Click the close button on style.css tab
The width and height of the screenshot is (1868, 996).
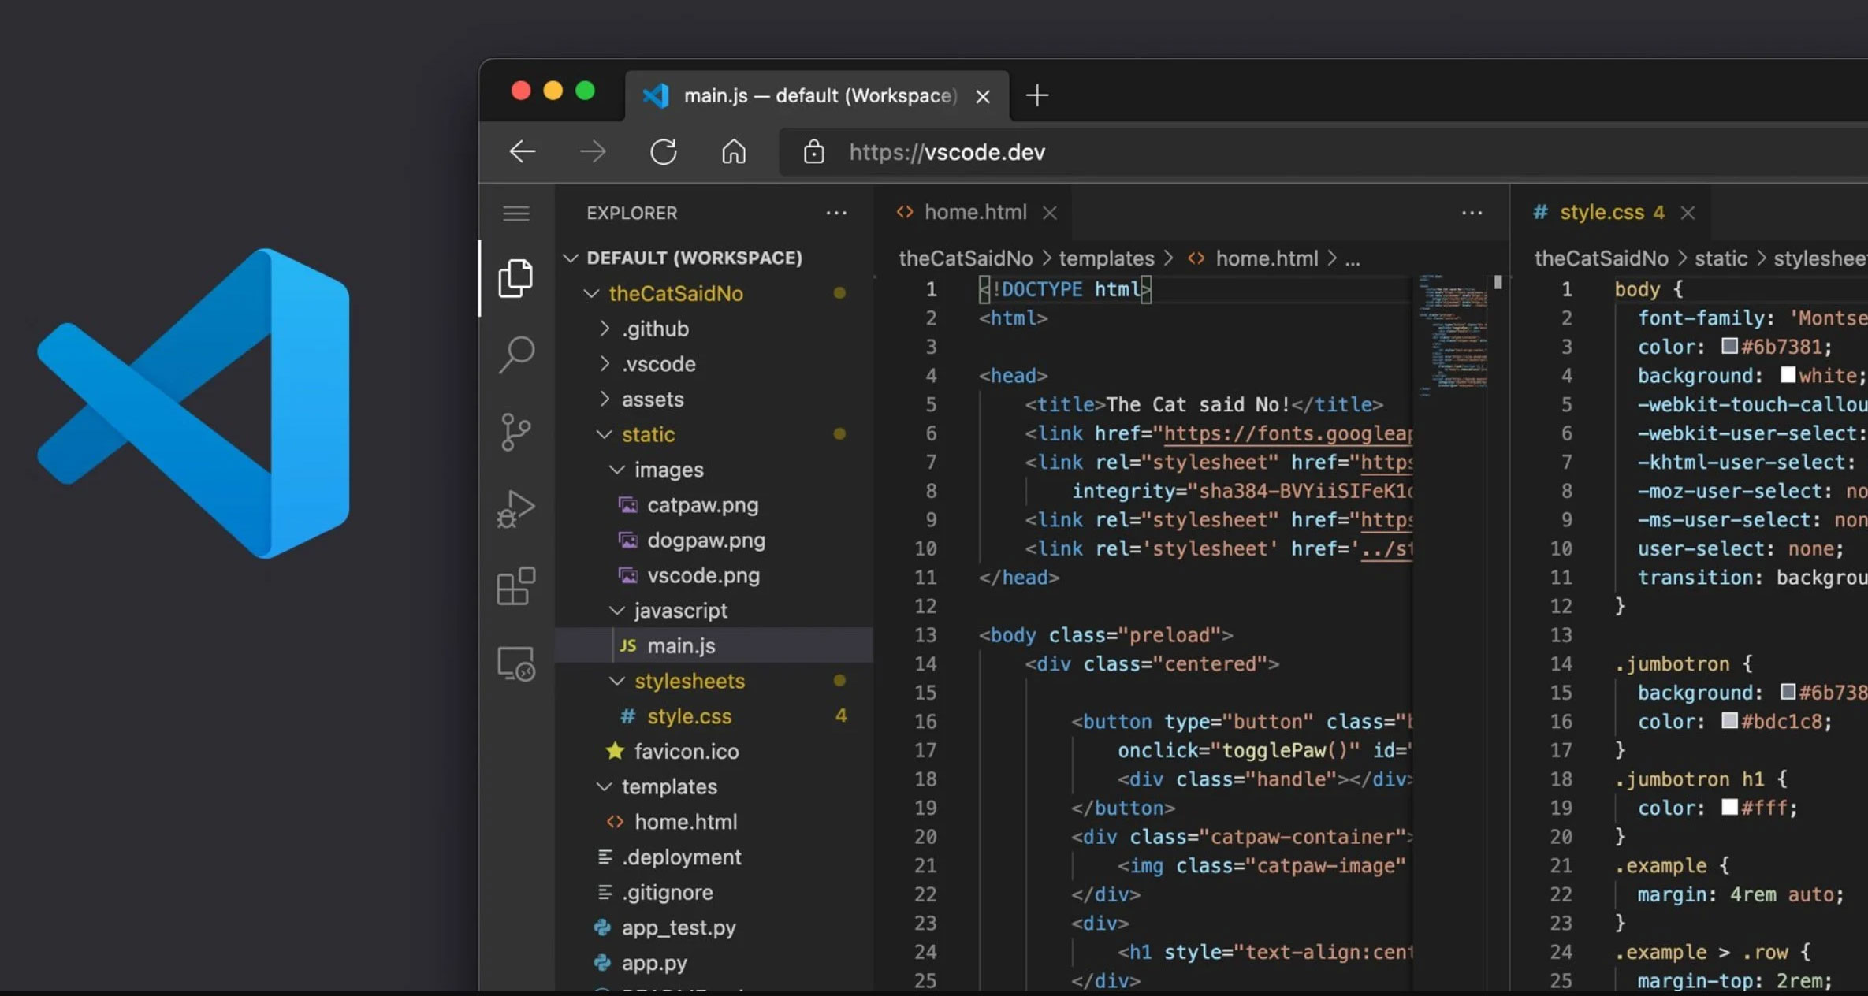click(1689, 211)
